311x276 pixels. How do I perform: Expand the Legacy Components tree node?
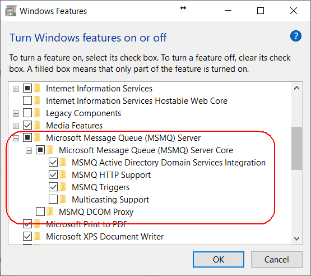(x=16, y=113)
